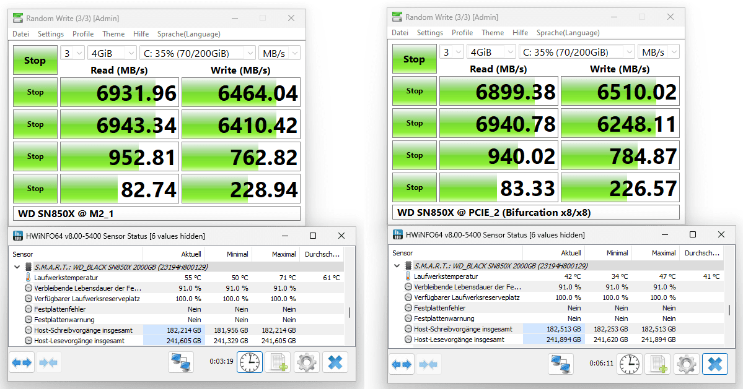Screen dimensions: 743x389
Task: Open Sprache(Language) menu in right window
Action: pos(568,33)
